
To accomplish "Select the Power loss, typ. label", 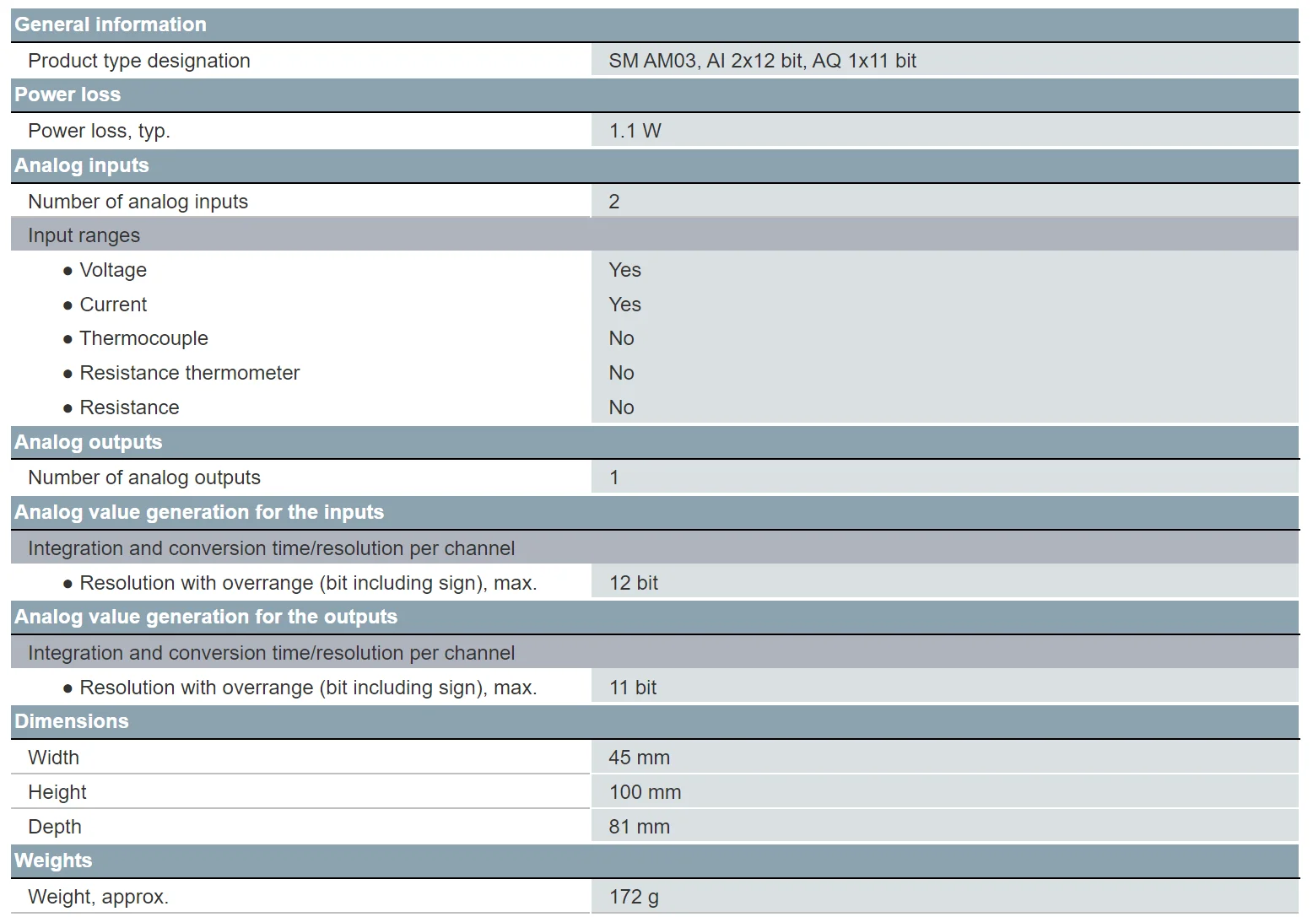I will point(99,131).
